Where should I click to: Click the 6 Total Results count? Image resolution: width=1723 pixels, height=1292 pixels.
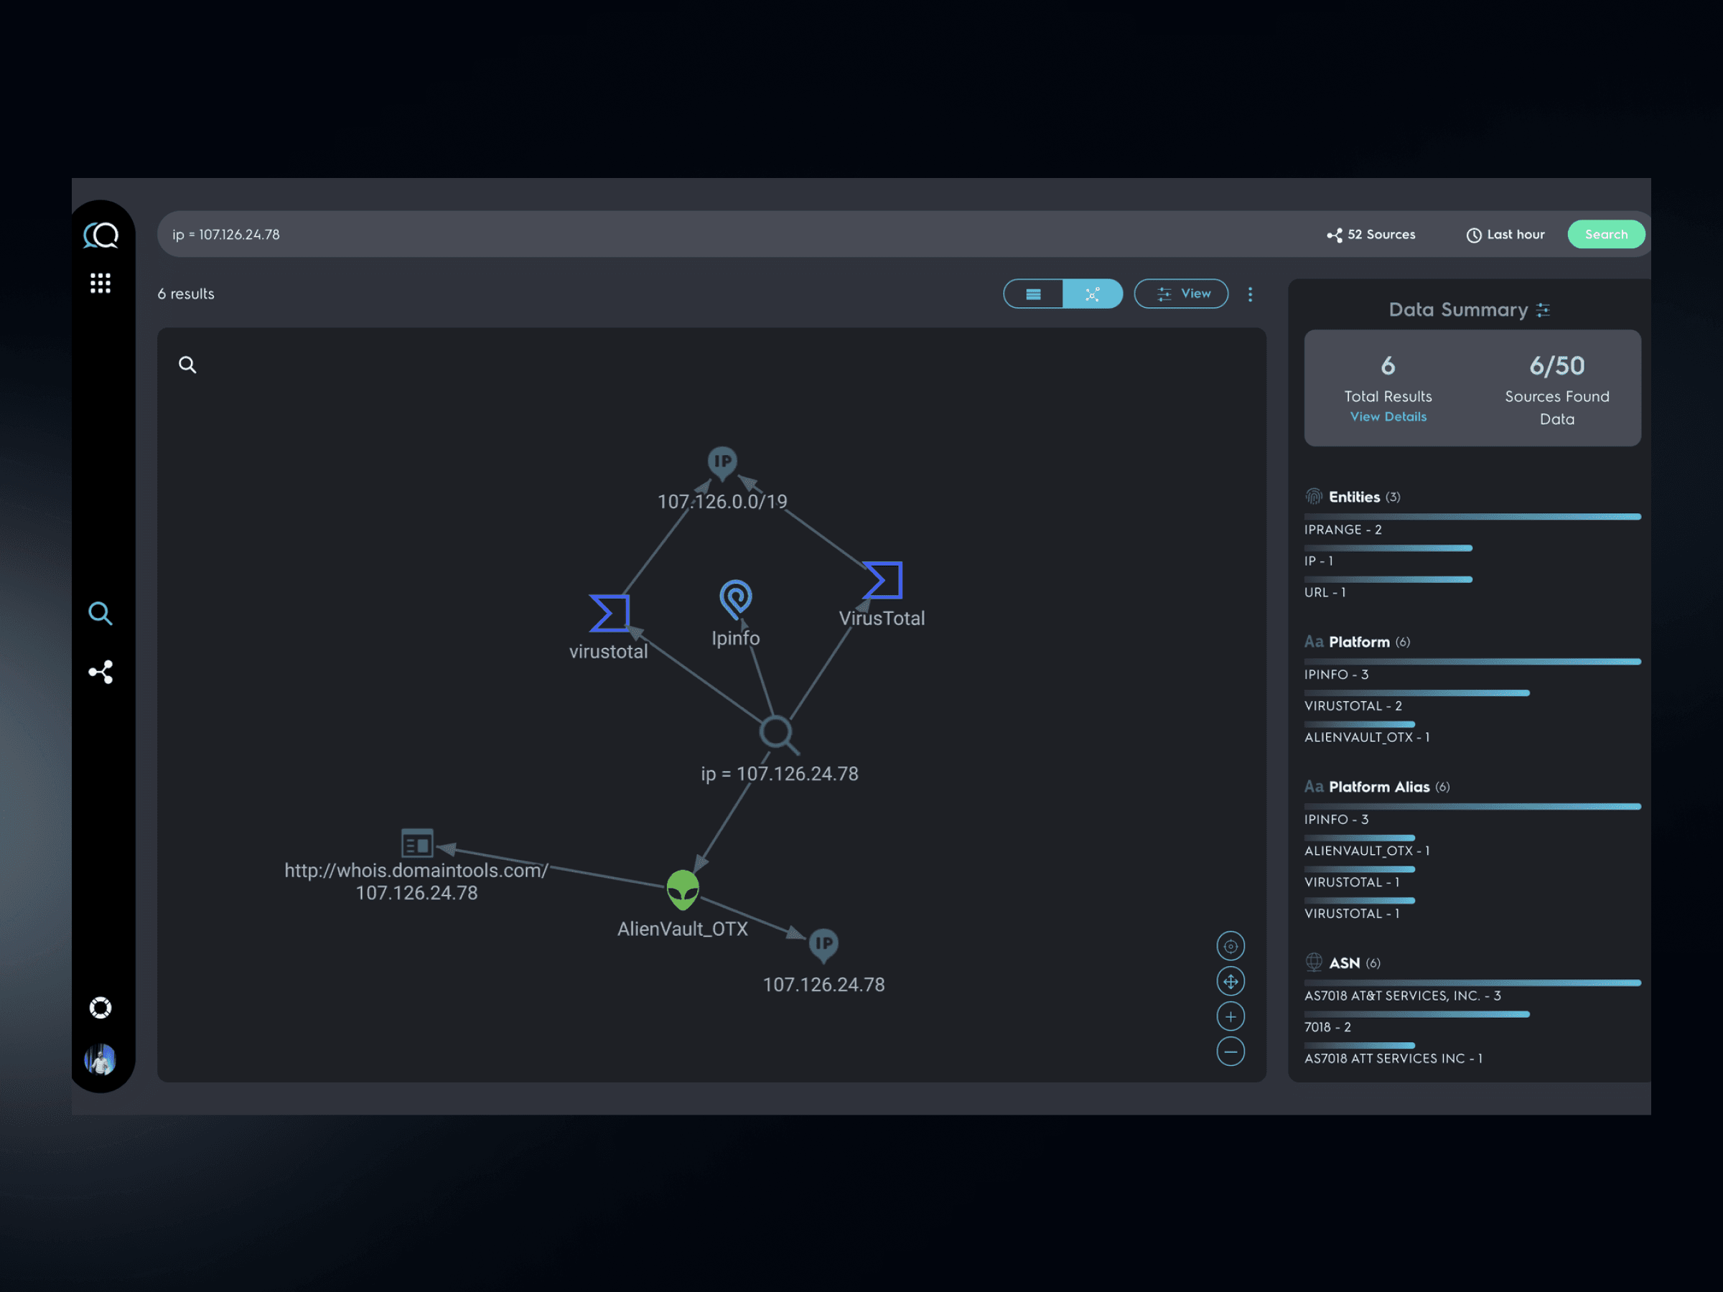1388,365
